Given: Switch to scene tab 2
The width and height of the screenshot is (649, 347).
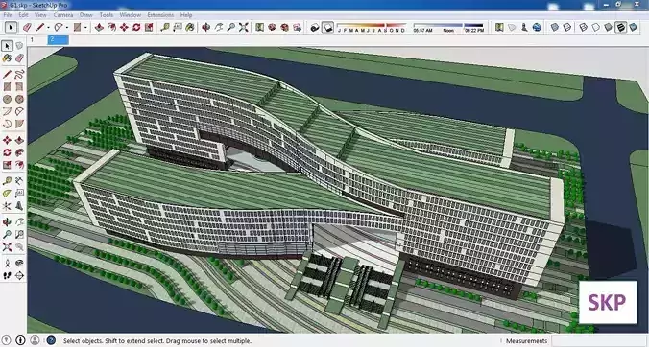Looking at the screenshot, I should coord(58,40).
